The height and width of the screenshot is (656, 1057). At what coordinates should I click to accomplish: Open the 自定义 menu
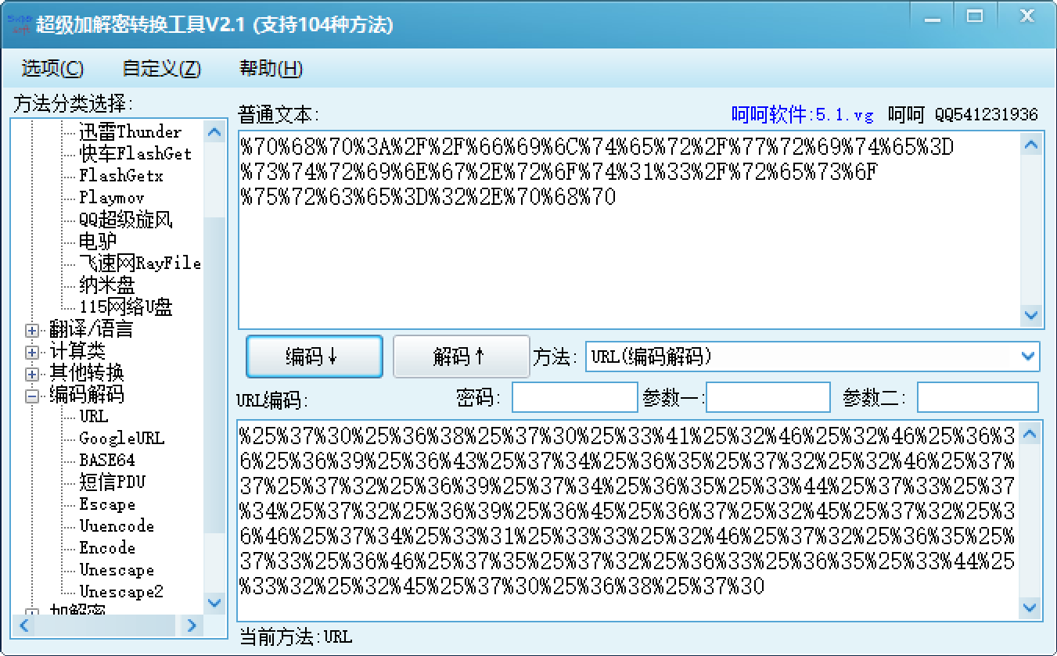click(x=162, y=69)
